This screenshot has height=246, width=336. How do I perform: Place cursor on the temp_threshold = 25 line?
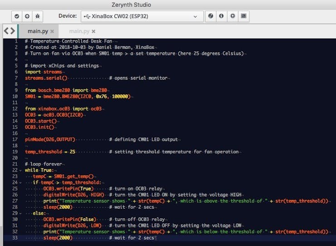tap(50, 152)
